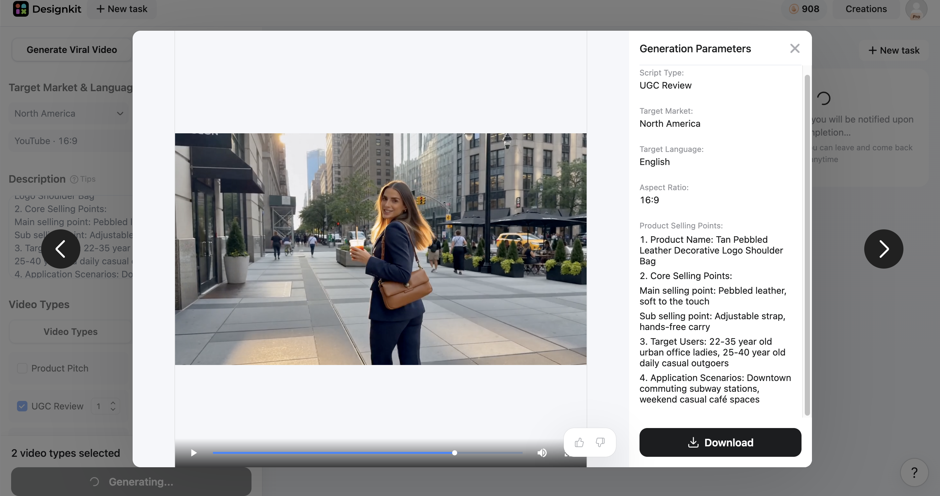This screenshot has width=940, height=496.
Task: Click the Generating button
Action: [131, 482]
